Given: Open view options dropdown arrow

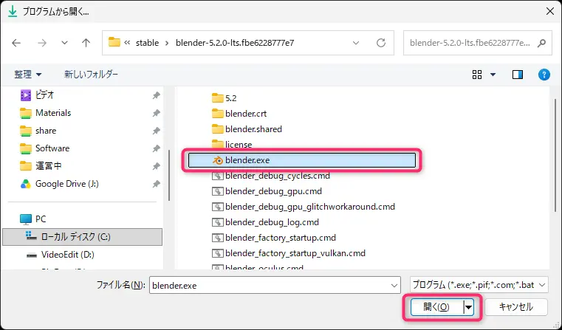Looking at the screenshot, I should [x=493, y=75].
